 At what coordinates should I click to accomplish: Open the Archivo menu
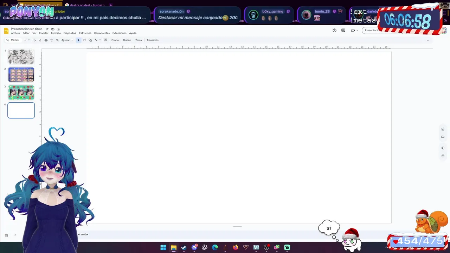pos(15,33)
